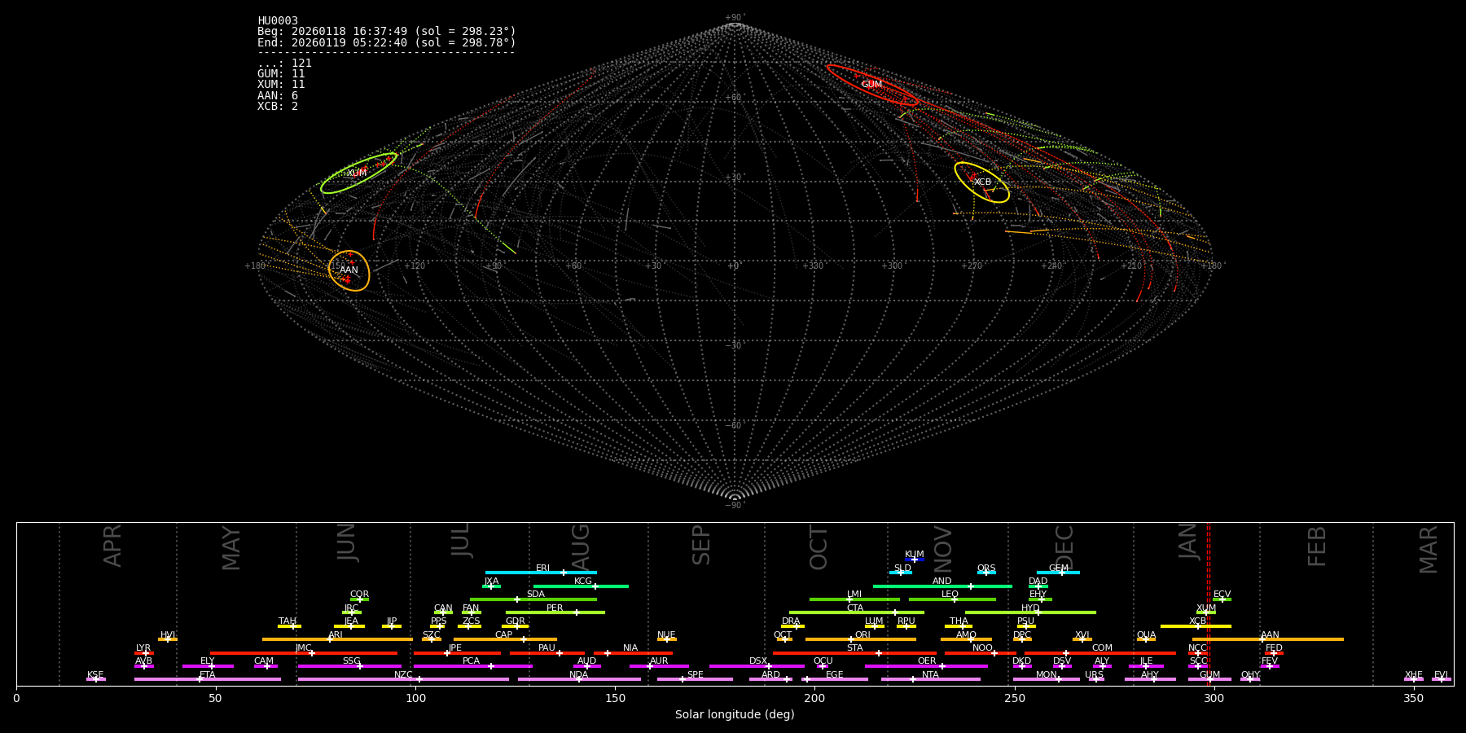Screen dimensions: 1466x733
Task: Click the orange AAN radiant ellipse on sky map
Action: [x=349, y=270]
